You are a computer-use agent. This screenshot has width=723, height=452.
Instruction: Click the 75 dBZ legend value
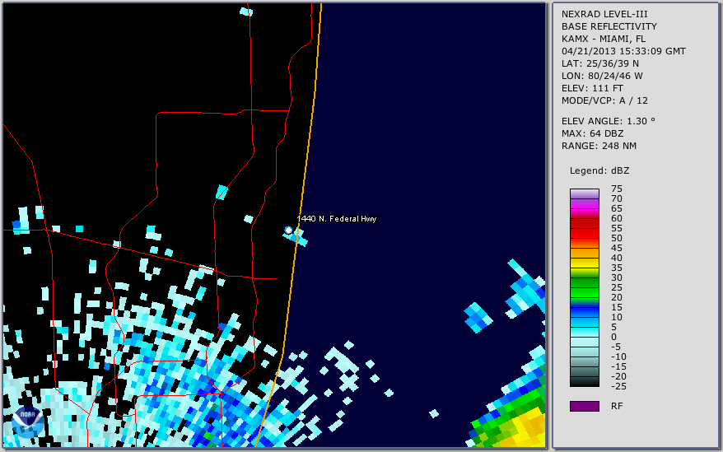tap(617, 189)
